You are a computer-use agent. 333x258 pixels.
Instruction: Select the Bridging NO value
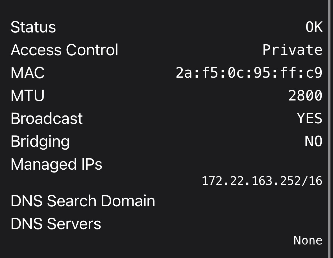click(x=314, y=141)
